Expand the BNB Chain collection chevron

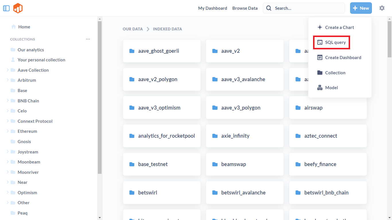click(7, 101)
